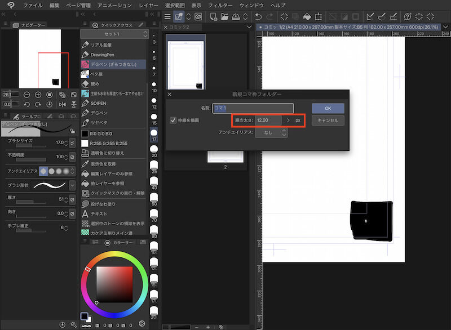
Task: Rotate the canvas left in the Navigator
Action: 26,105
